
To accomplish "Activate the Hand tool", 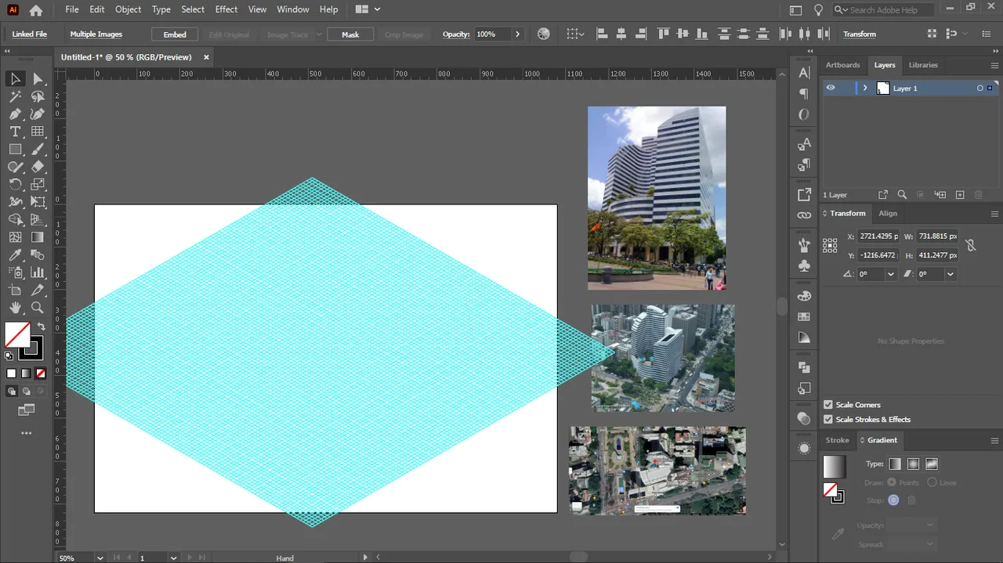I will [x=15, y=308].
